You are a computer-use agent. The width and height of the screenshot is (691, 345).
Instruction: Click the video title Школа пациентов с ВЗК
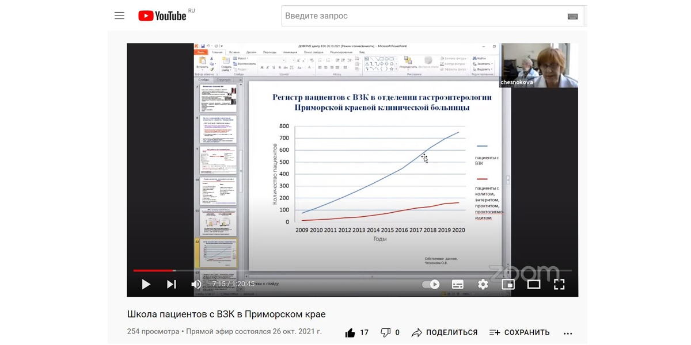(x=226, y=314)
